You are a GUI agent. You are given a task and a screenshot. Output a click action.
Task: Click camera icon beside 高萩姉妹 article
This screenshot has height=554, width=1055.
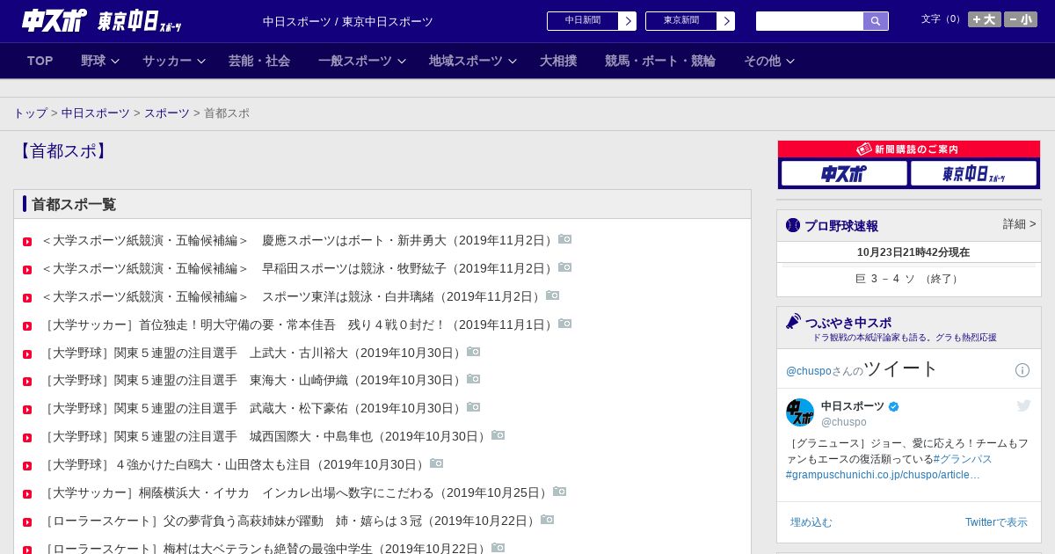[x=548, y=520]
